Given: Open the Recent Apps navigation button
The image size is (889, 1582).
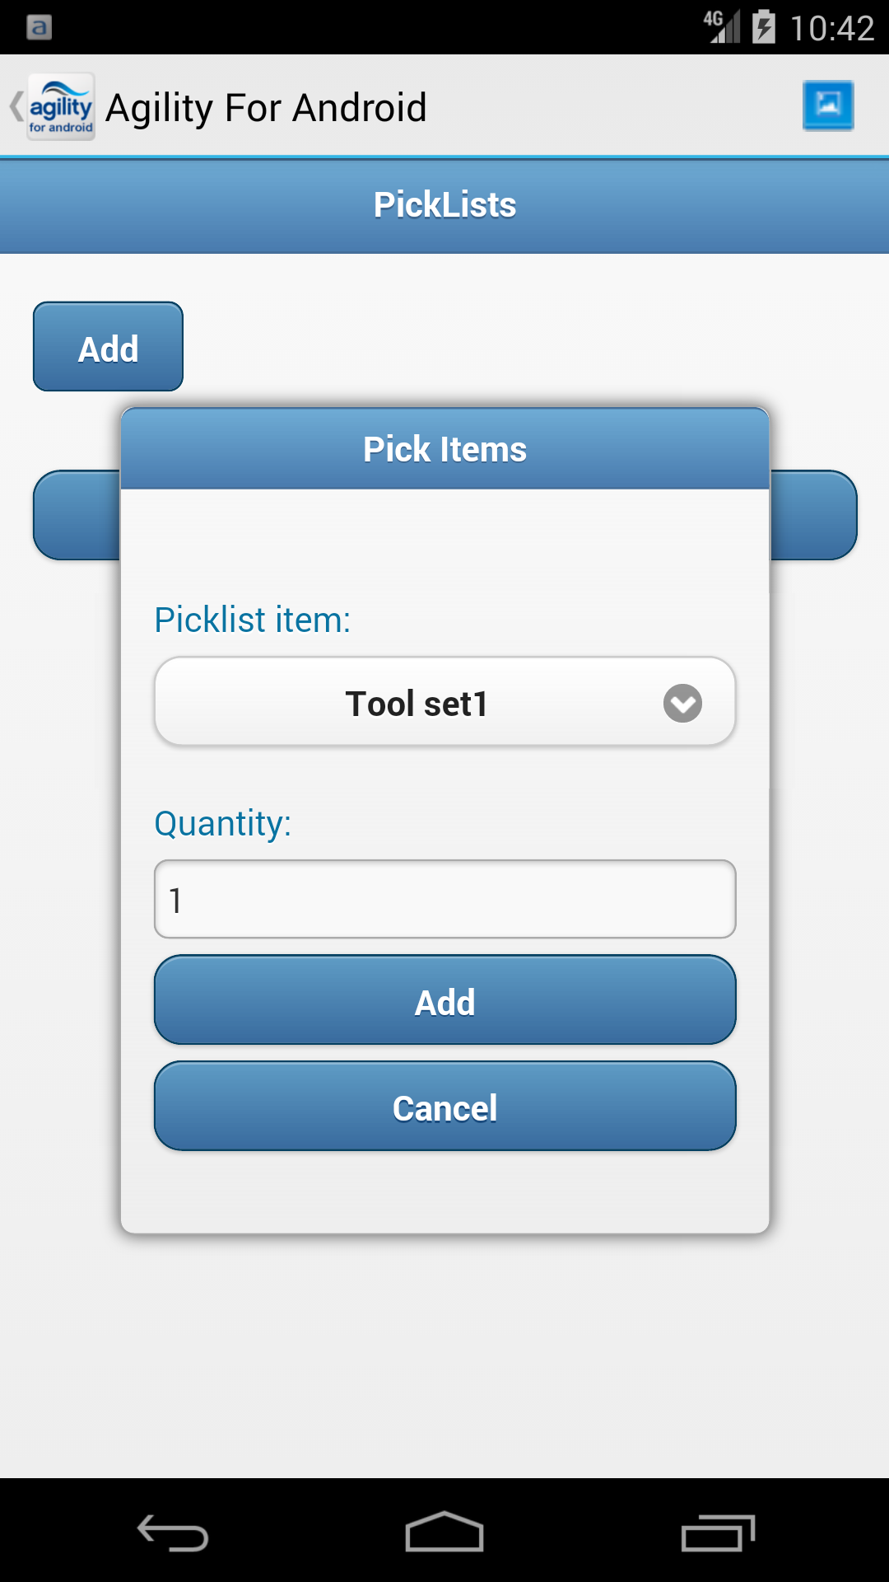Looking at the screenshot, I should pyautogui.click(x=718, y=1533).
